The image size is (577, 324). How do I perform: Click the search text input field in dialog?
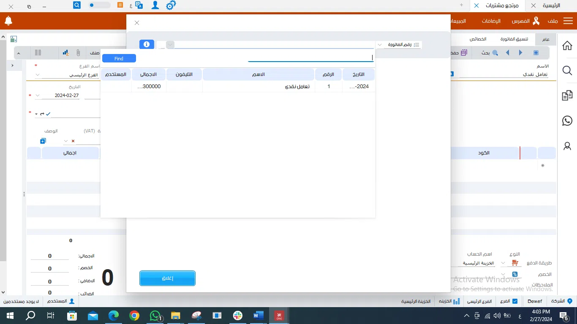[x=310, y=58]
